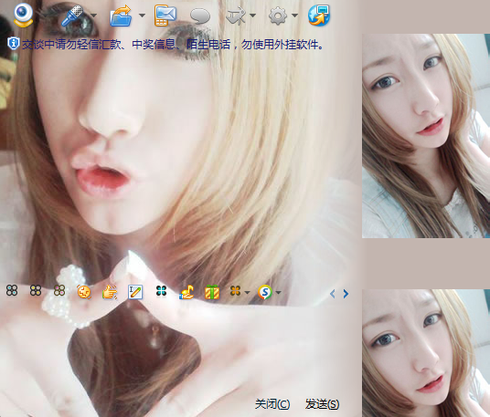This screenshot has width=490, height=417.
Task: Send a window shake with pointing hand
Action: [x=110, y=292]
